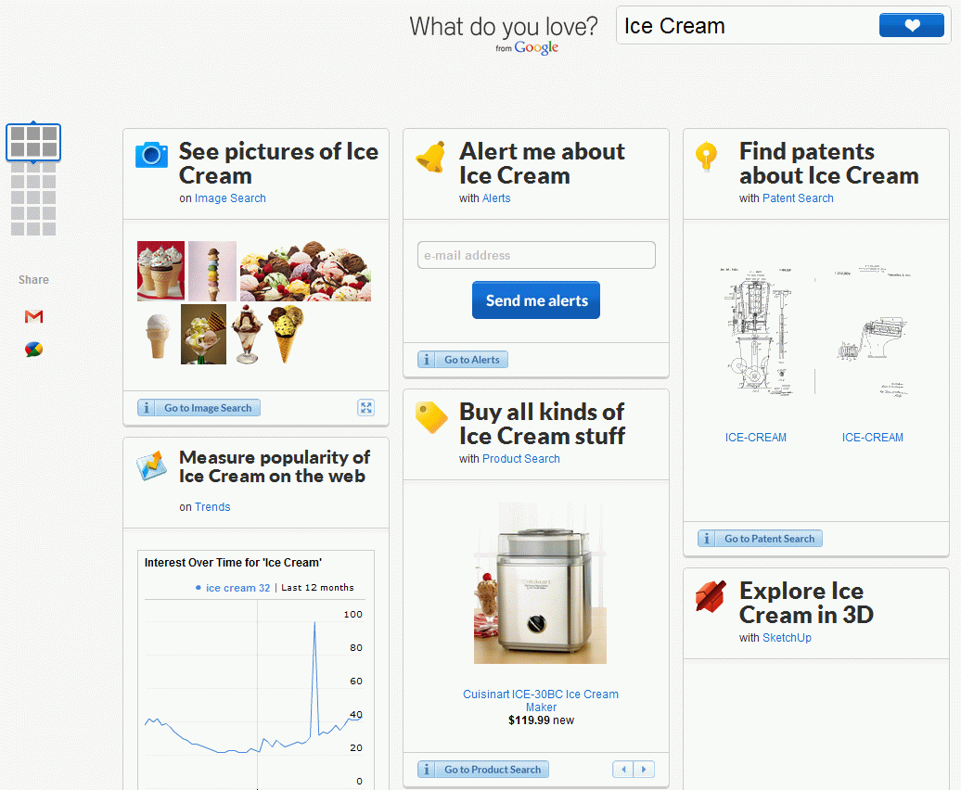Click the e-mail address input field

(x=536, y=255)
